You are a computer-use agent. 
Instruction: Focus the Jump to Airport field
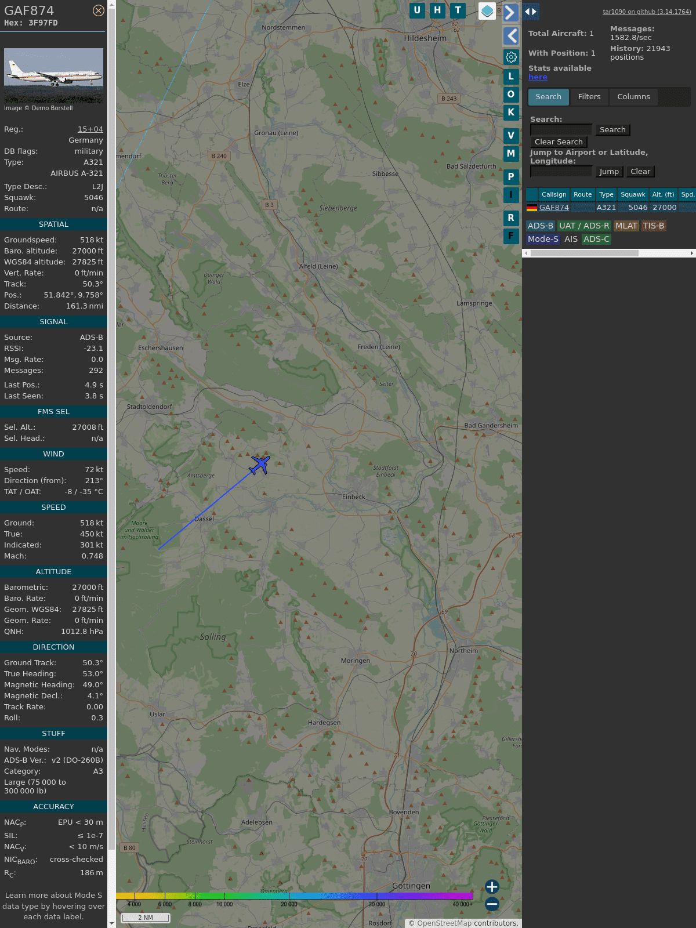click(x=561, y=171)
